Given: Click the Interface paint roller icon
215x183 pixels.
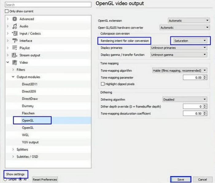Looking at the screenshot, I should click(15, 41).
